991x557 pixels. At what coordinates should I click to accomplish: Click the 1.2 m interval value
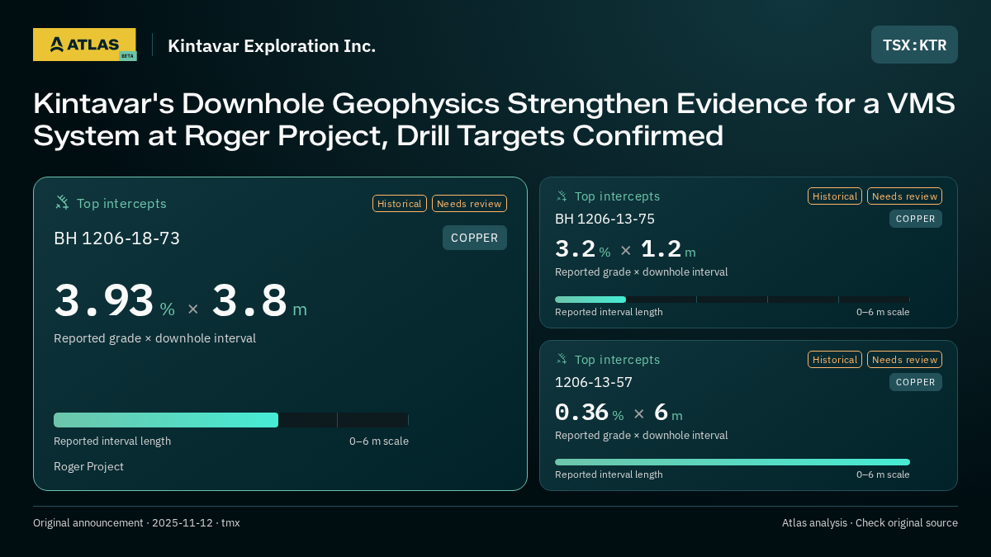(668, 249)
